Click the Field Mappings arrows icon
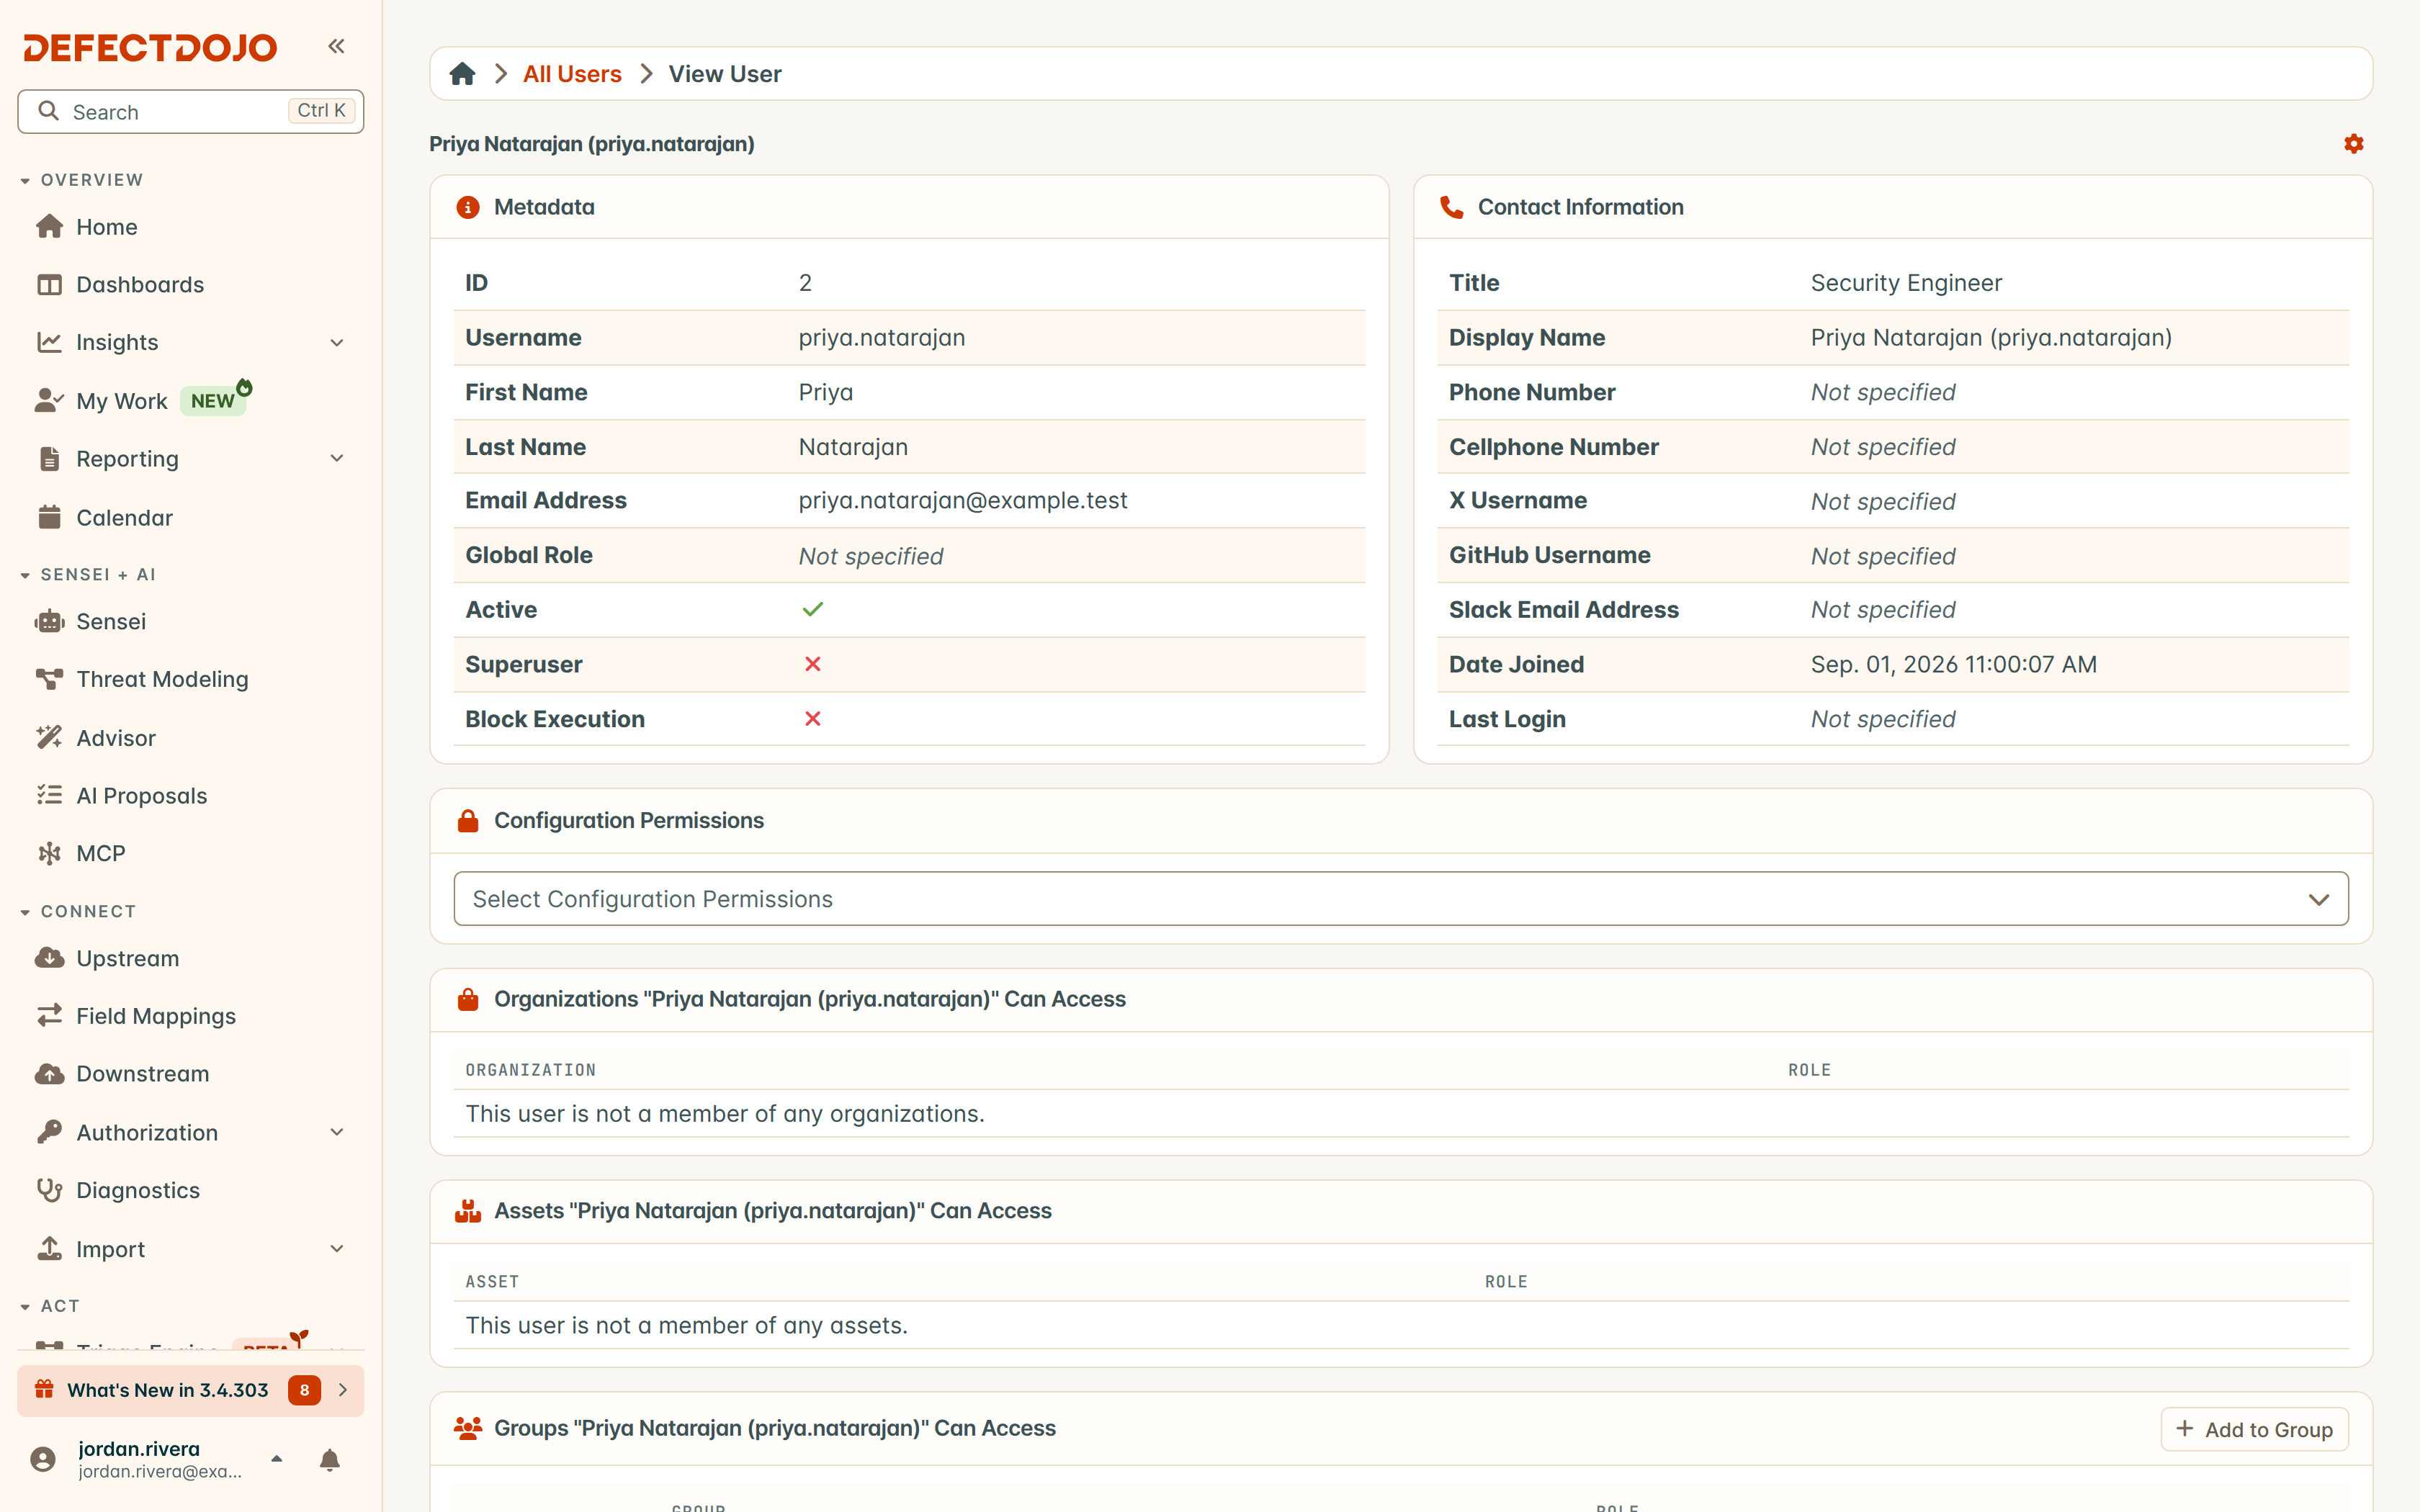2420x1512 pixels. 49,1016
